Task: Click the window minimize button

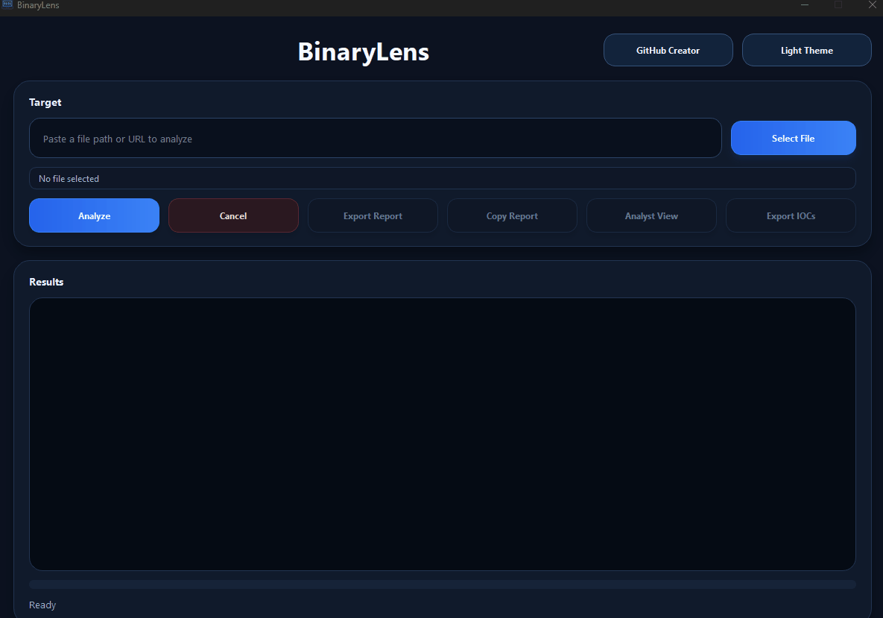Action: click(804, 5)
